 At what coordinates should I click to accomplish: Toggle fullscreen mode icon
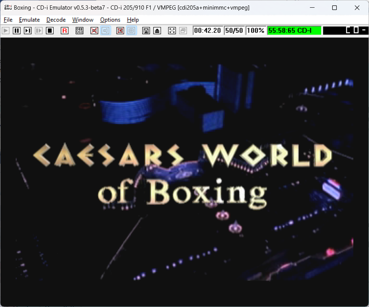172,31
